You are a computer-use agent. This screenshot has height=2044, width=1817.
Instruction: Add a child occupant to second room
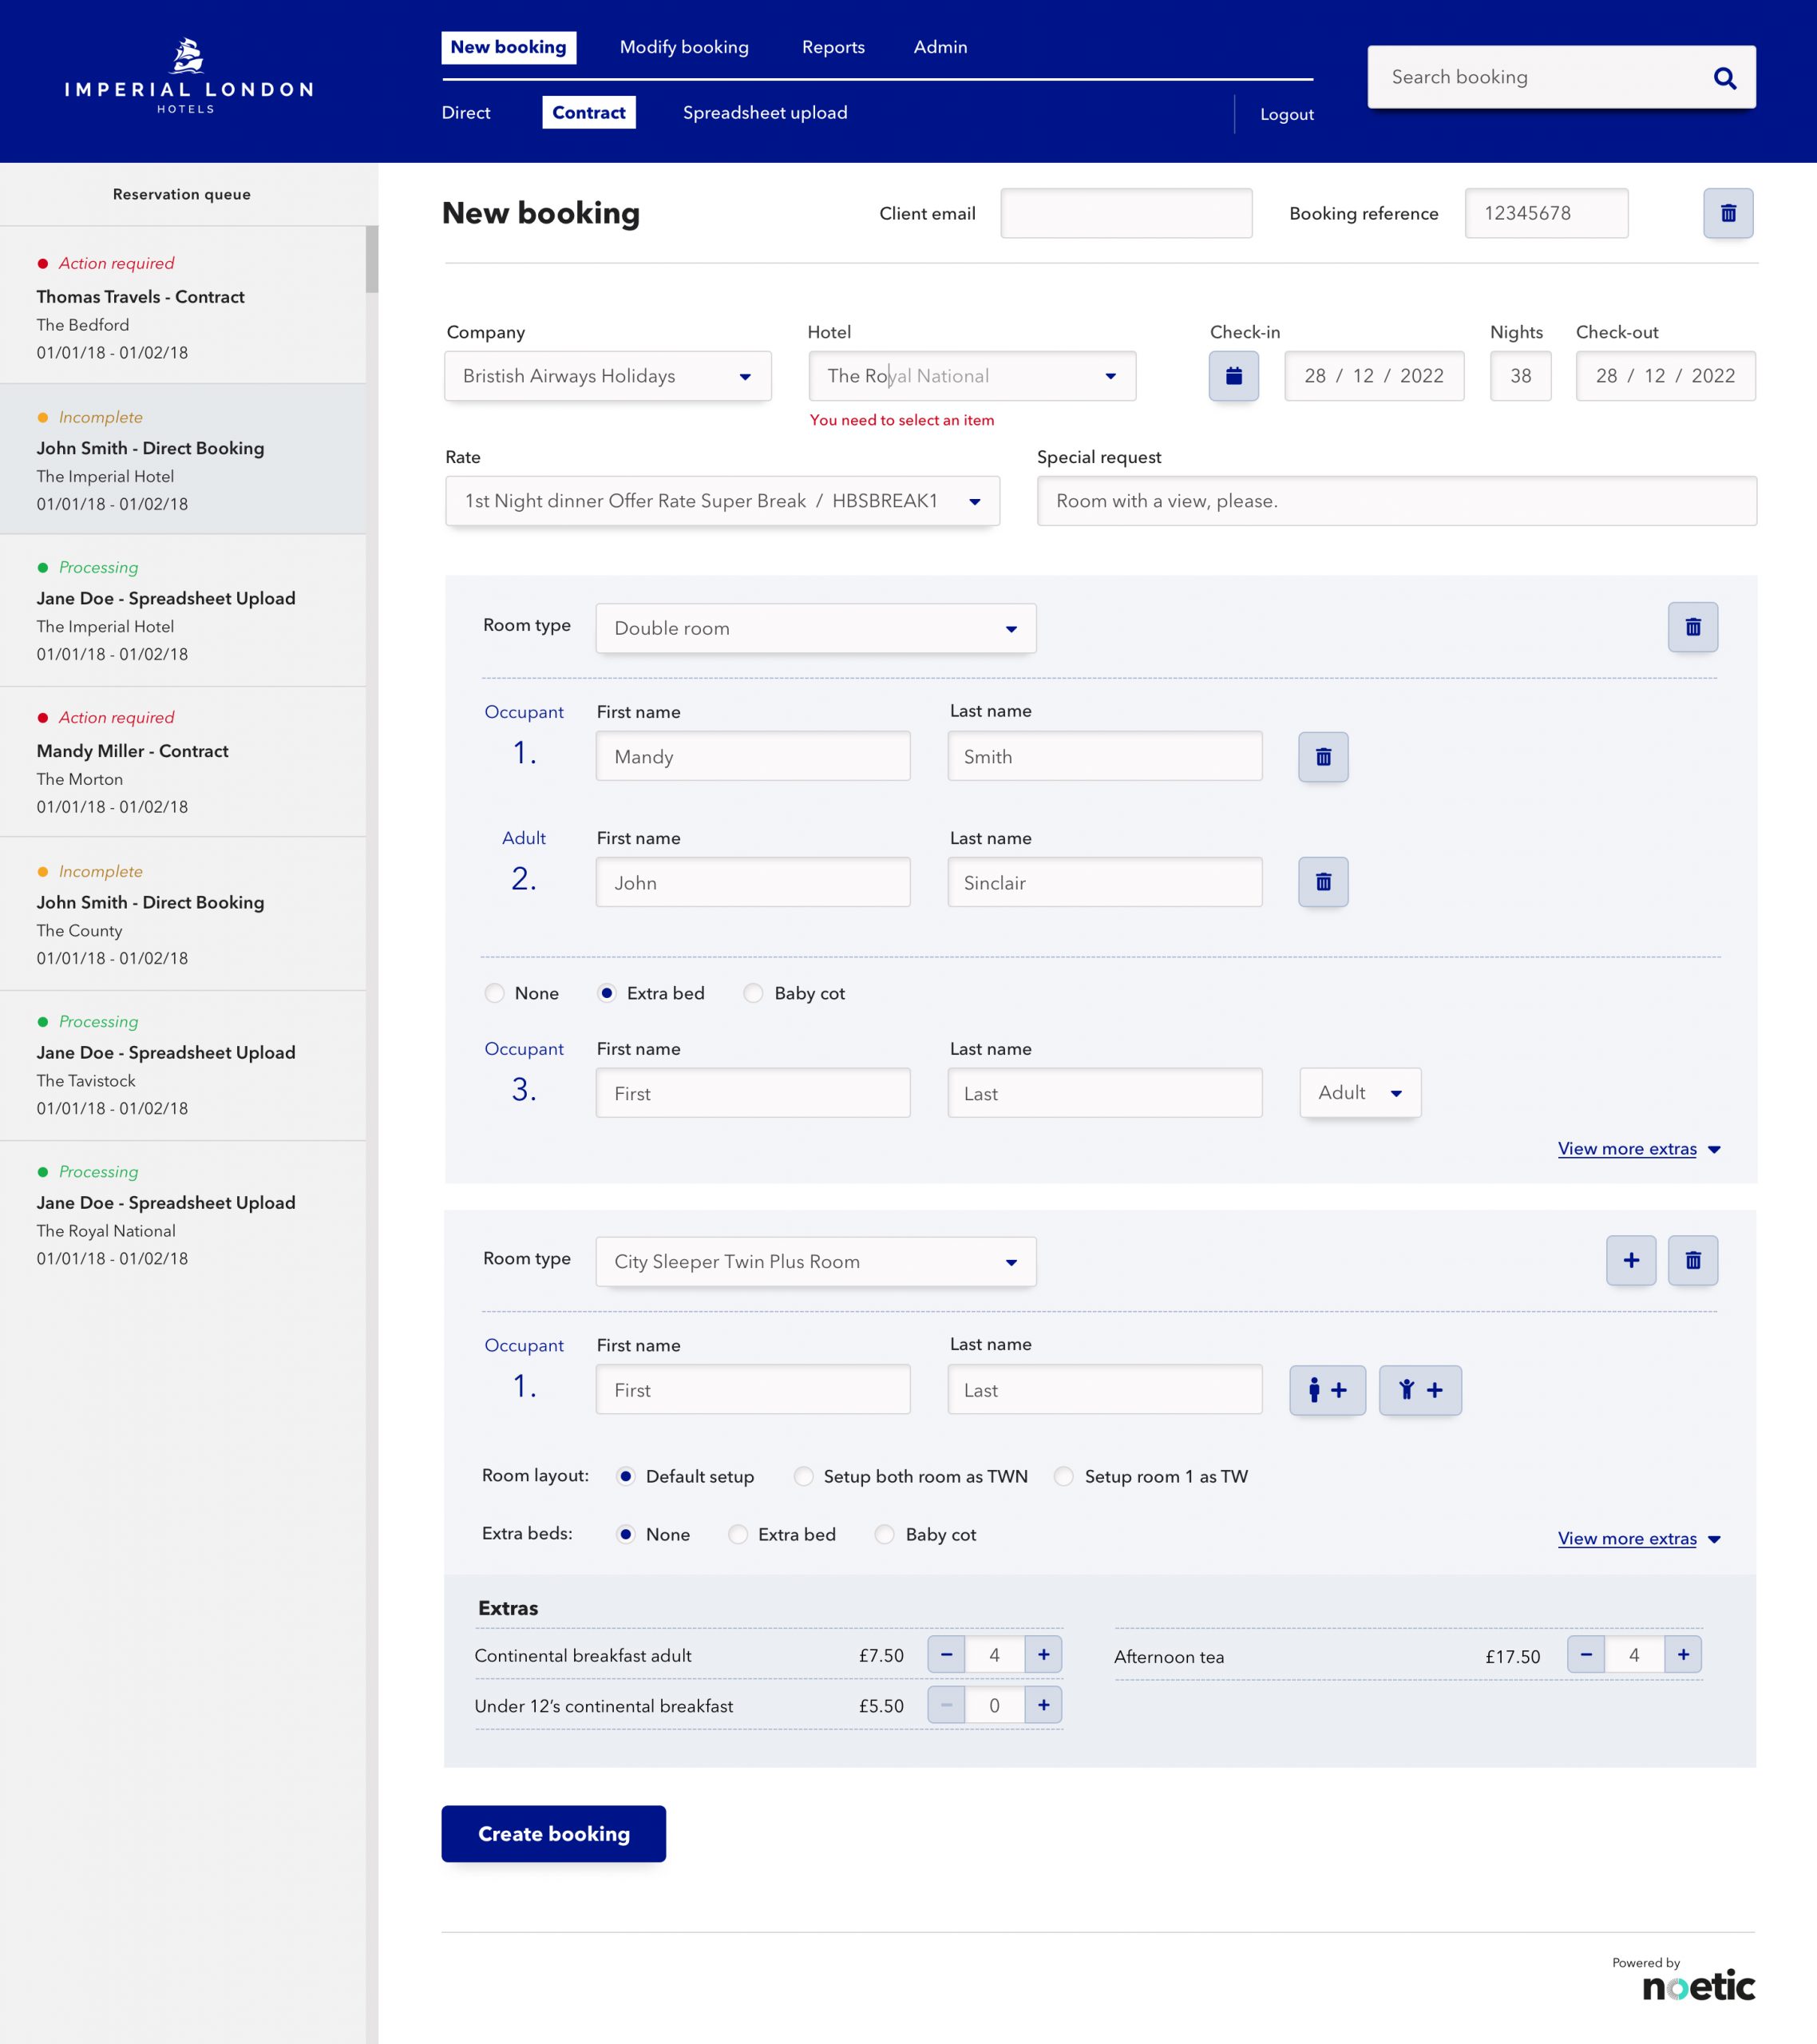pos(1419,1390)
